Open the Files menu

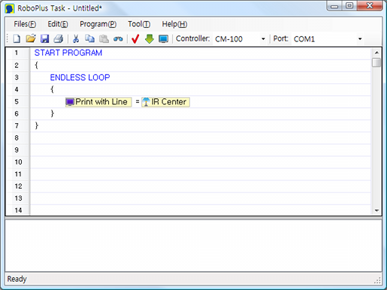pyautogui.click(x=25, y=24)
